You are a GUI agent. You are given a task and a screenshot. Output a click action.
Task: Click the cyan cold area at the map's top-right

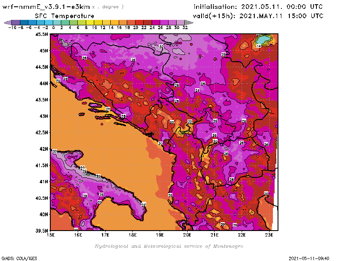click(263, 40)
